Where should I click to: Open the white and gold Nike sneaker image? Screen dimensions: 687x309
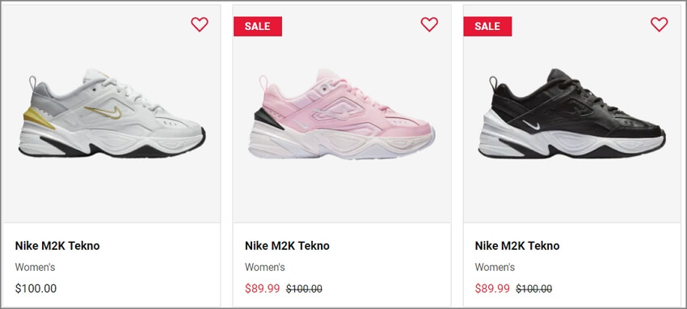coord(112,113)
